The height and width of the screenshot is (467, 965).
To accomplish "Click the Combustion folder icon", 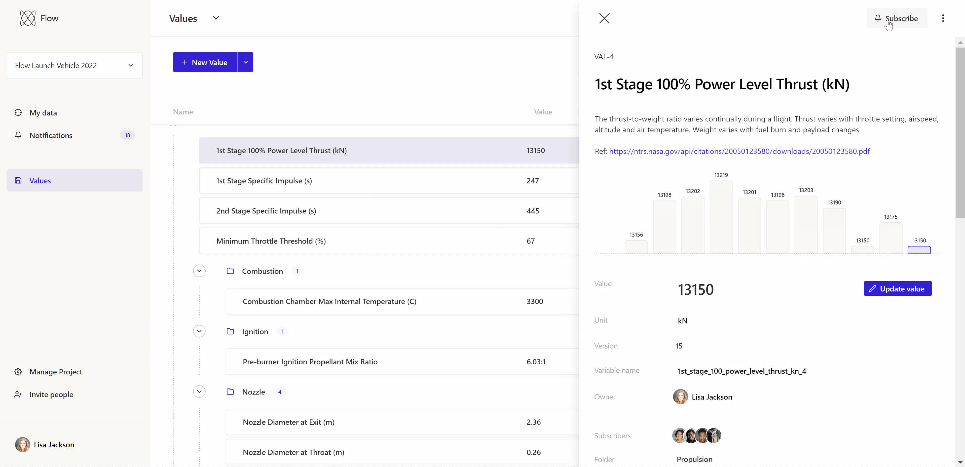I will (x=231, y=271).
